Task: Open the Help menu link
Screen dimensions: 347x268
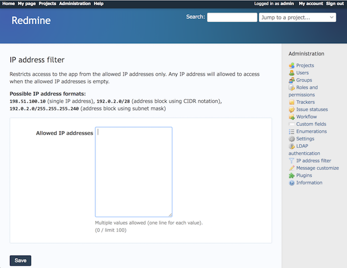Action: pyautogui.click(x=98, y=3)
